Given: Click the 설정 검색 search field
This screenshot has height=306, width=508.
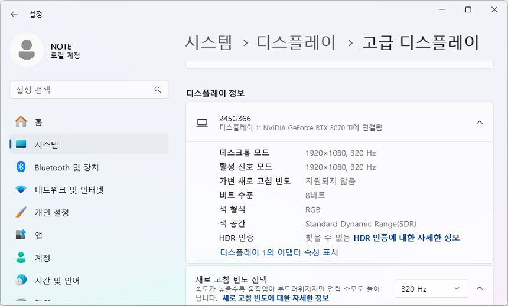Looking at the screenshot, I should 83,90.
